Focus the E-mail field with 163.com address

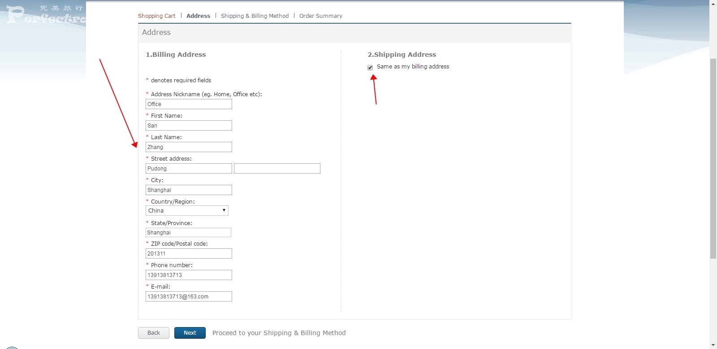click(x=189, y=297)
